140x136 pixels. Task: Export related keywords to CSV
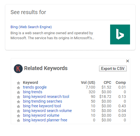(x=113, y=68)
